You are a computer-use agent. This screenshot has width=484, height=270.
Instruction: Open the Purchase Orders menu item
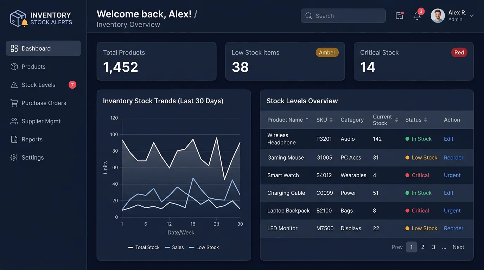pos(43,103)
